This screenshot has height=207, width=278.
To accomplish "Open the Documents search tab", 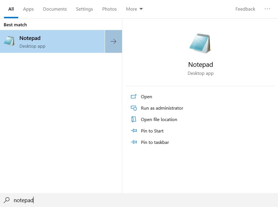I will (x=55, y=9).
